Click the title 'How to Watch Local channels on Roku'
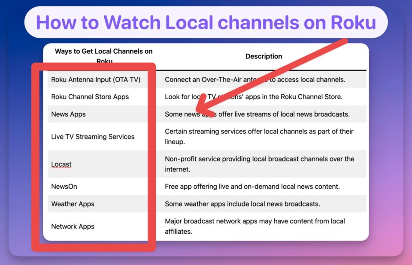This screenshot has width=412, height=265. [206, 22]
